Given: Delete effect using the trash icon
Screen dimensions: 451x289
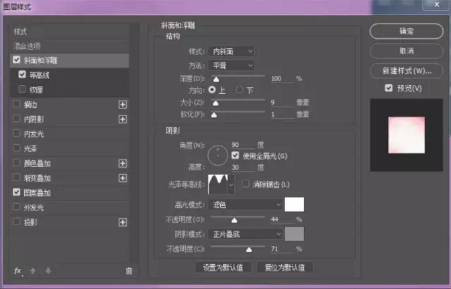Looking at the screenshot, I should point(129,271).
